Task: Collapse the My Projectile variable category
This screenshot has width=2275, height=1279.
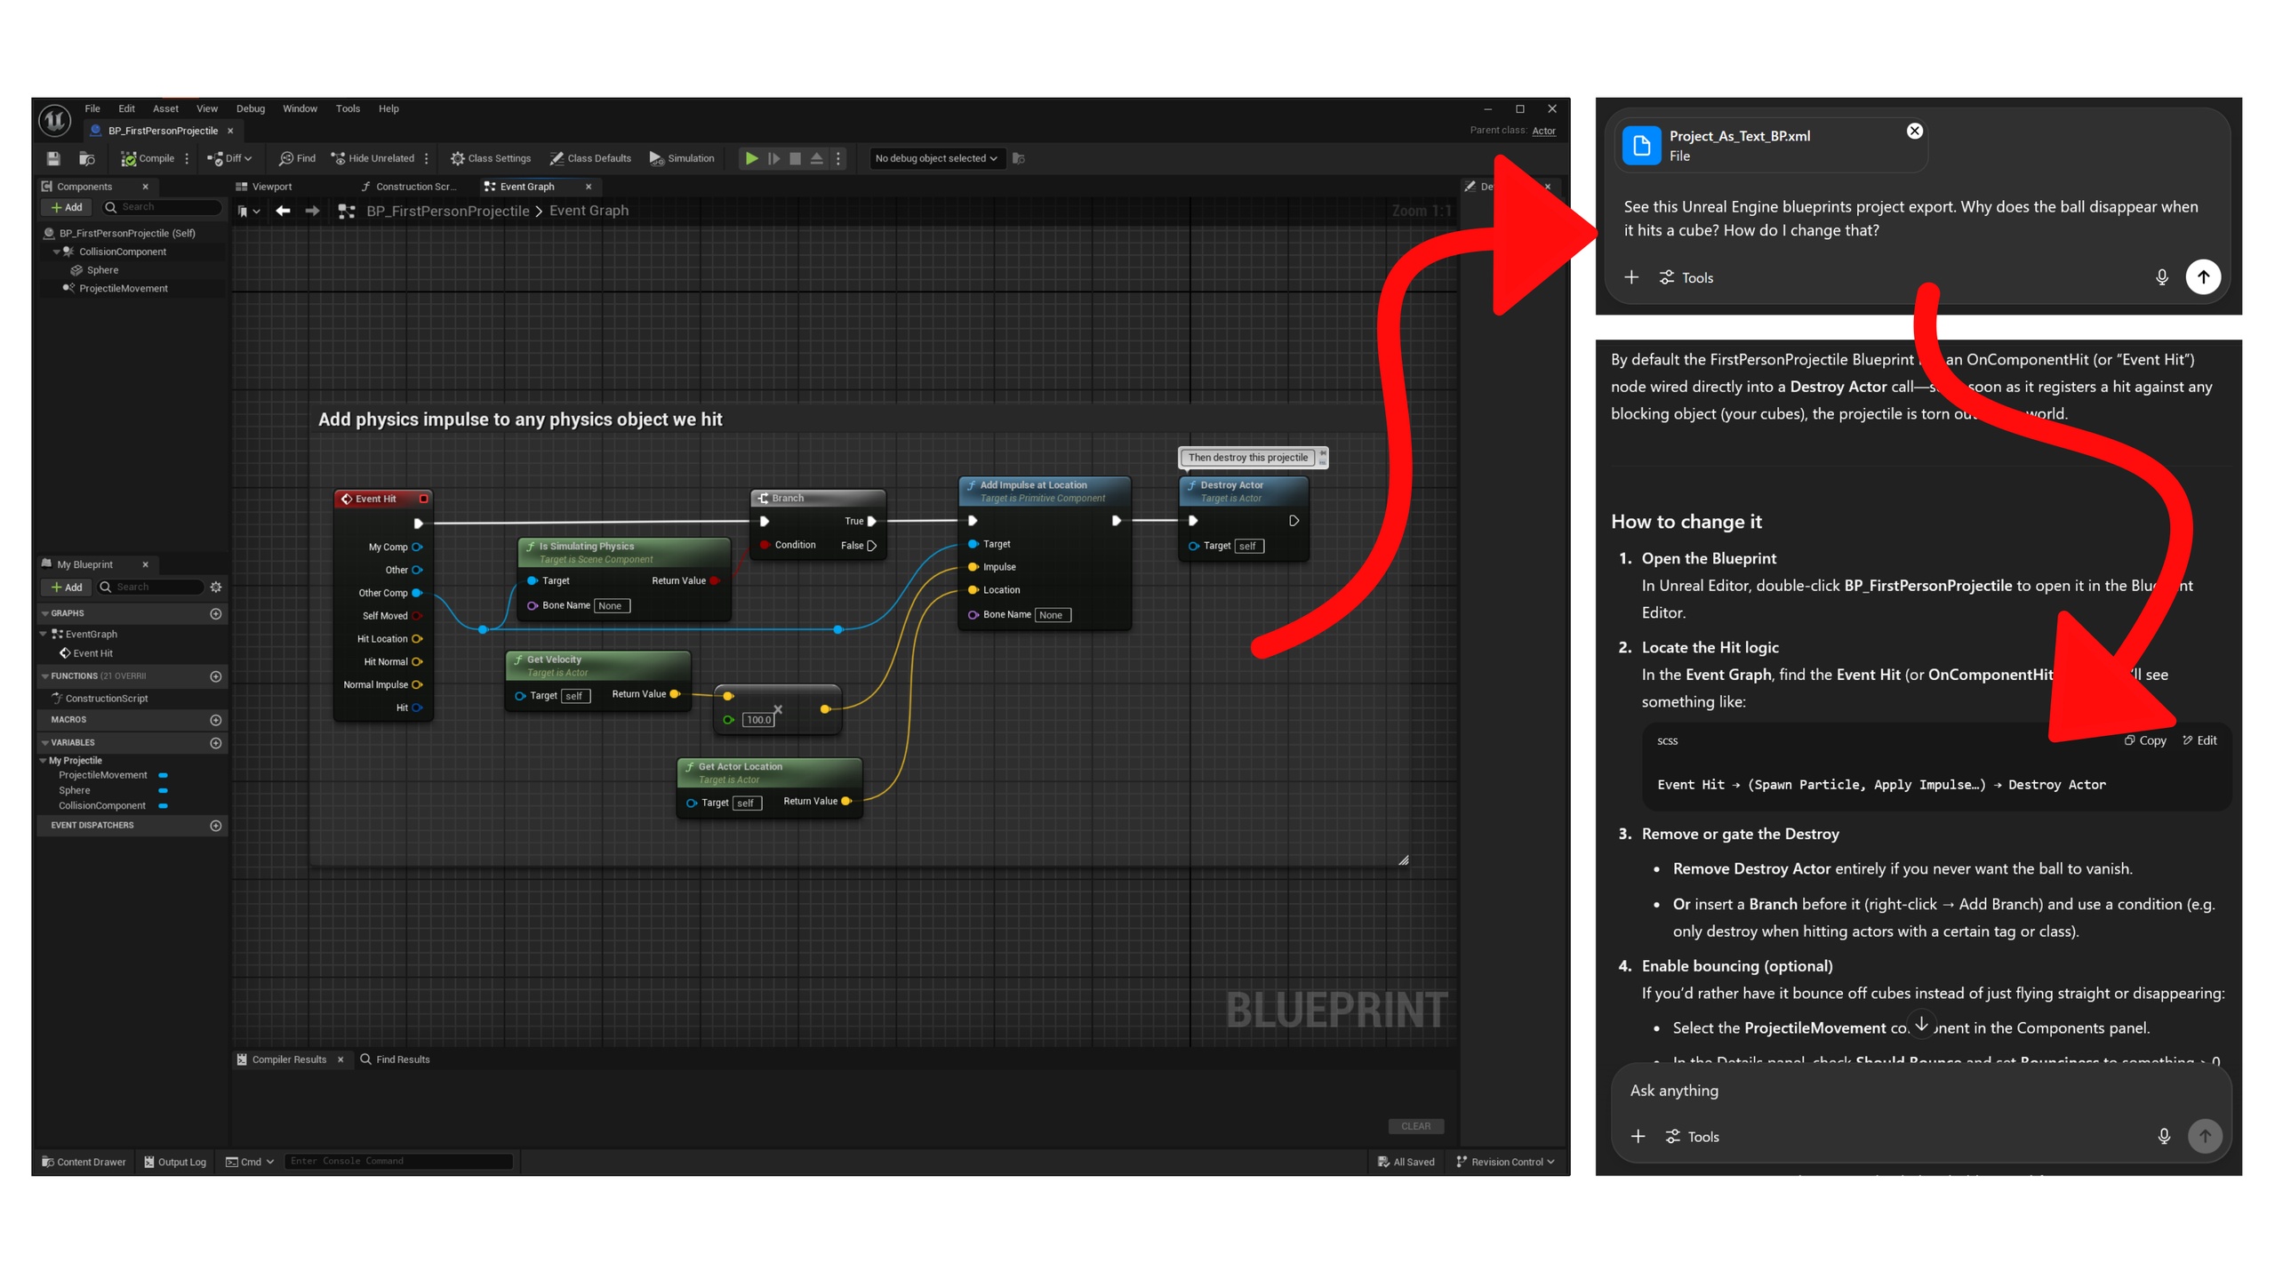Action: (x=43, y=761)
